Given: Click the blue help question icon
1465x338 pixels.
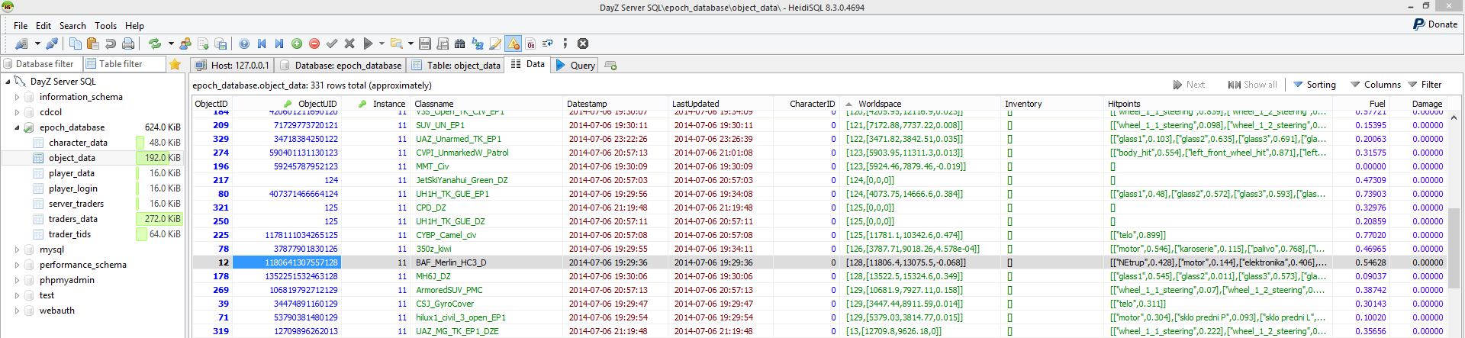Looking at the screenshot, I should tap(244, 43).
